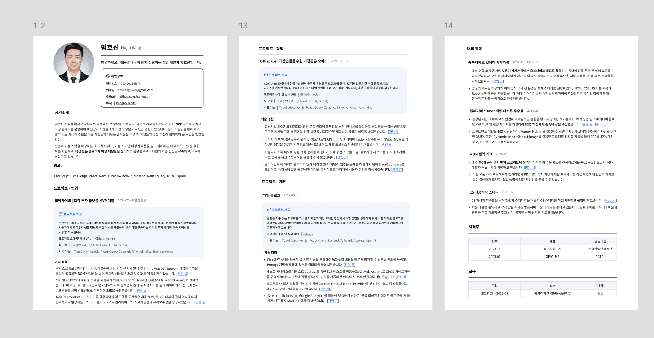This screenshot has width=654, height=338.
Task: Click the 정보처리기사 cell in certificate table
Action: [552, 249]
